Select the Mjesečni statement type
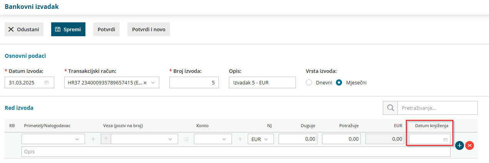Image resolution: width=489 pixels, height=163 pixels. (x=339, y=82)
